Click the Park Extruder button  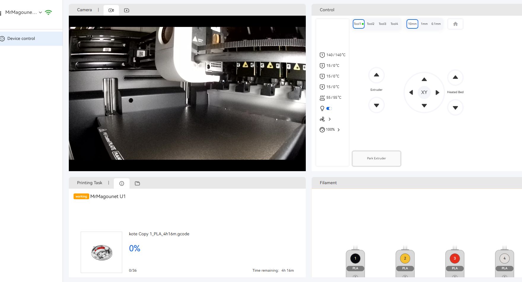point(376,158)
